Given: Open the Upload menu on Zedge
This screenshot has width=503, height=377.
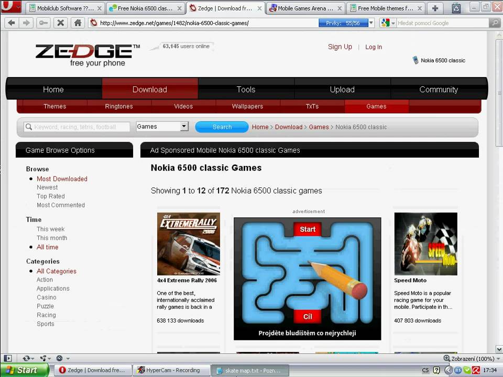Looking at the screenshot, I should coord(342,90).
